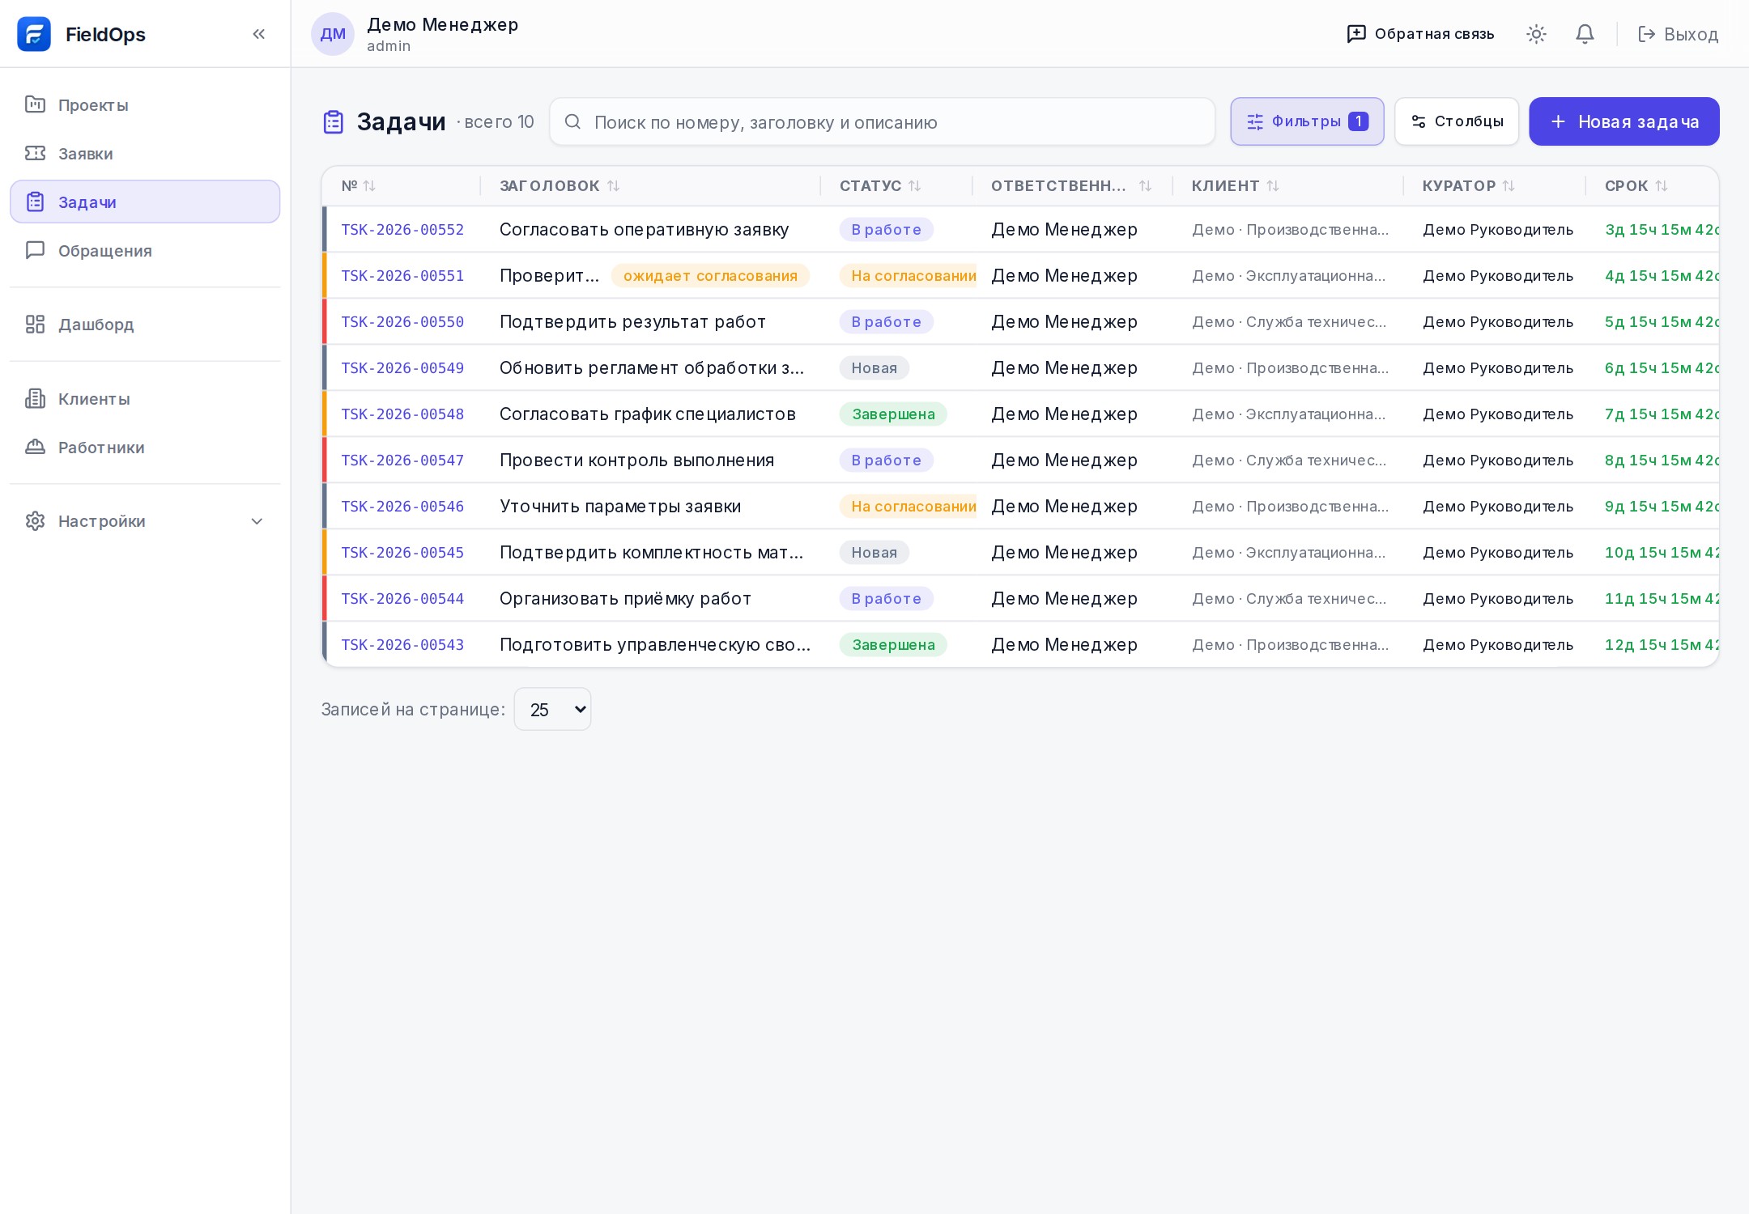This screenshot has width=1749, height=1214.
Task: Click title Провести контроль выполнения
Action: [636, 461]
